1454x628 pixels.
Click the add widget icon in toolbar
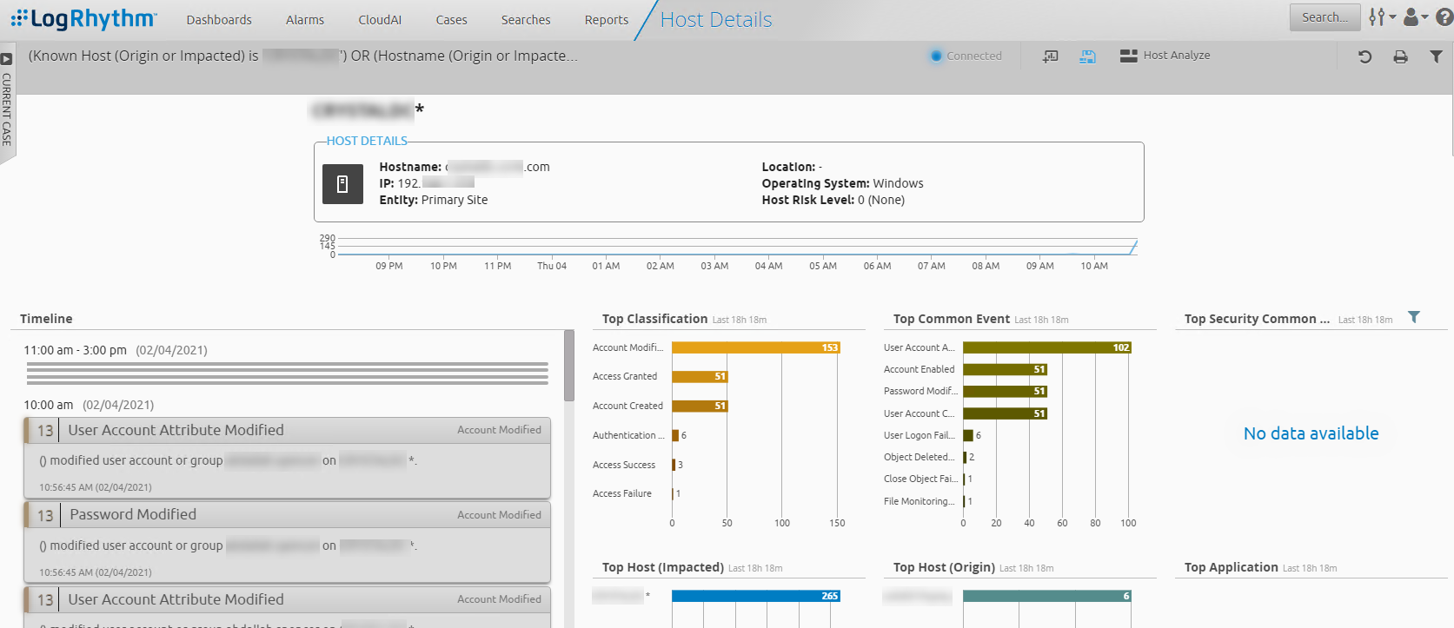coord(1050,56)
